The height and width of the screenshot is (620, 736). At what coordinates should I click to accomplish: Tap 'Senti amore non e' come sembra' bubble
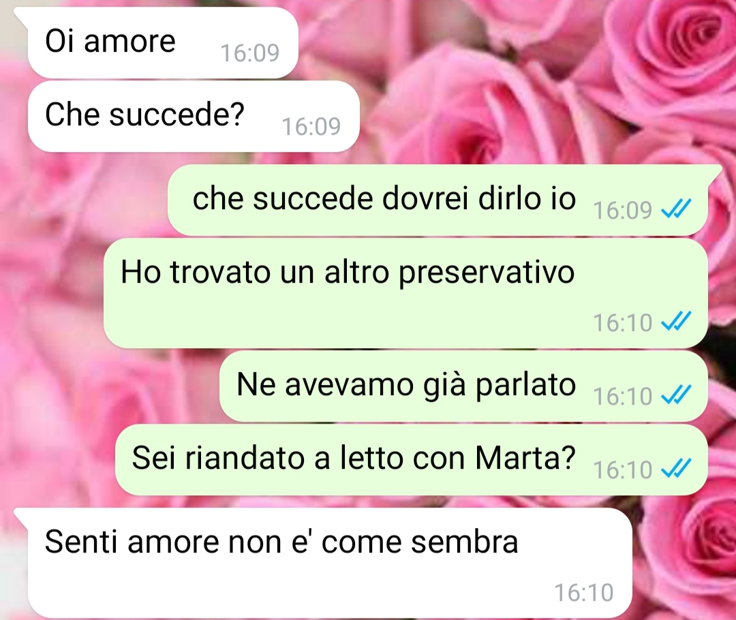[x=330, y=563]
